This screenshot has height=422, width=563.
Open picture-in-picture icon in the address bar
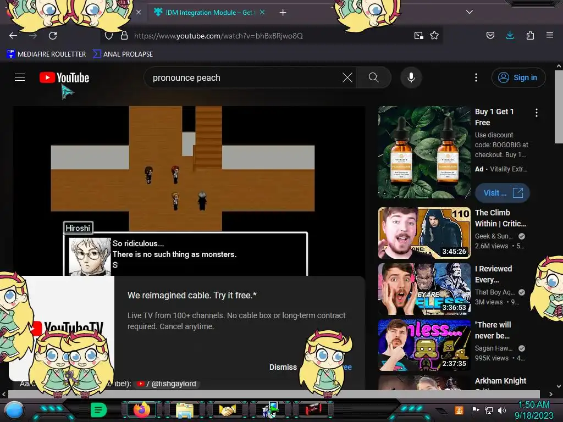pyautogui.click(x=418, y=35)
